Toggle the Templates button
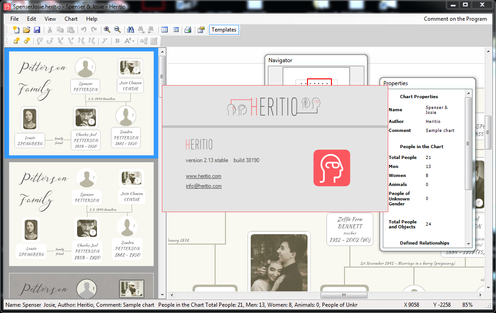 224,30
